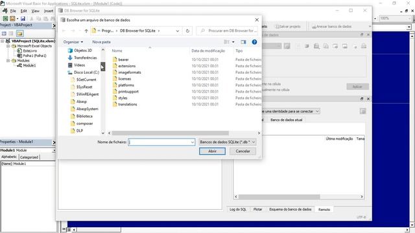415x233 pixels.
Task: Switch to the Plotar tab
Action: click(x=257, y=209)
